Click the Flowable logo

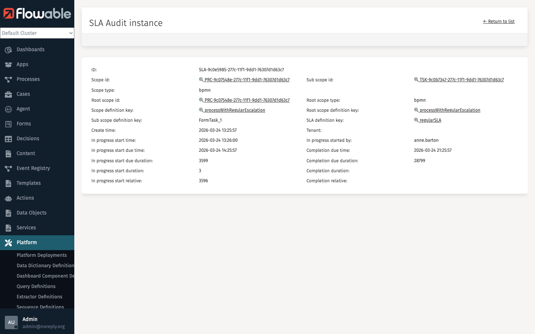(x=37, y=13)
